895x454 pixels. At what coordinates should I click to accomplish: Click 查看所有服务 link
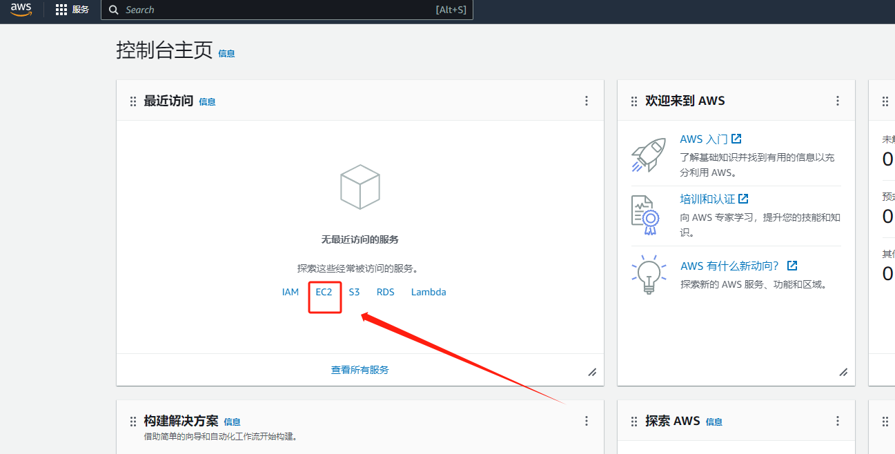click(360, 370)
